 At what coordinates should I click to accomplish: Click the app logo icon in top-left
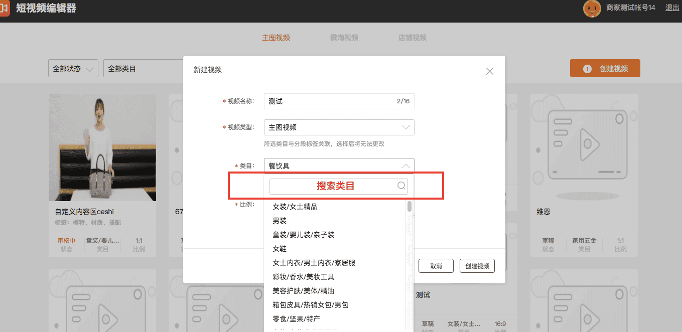(x=4, y=9)
